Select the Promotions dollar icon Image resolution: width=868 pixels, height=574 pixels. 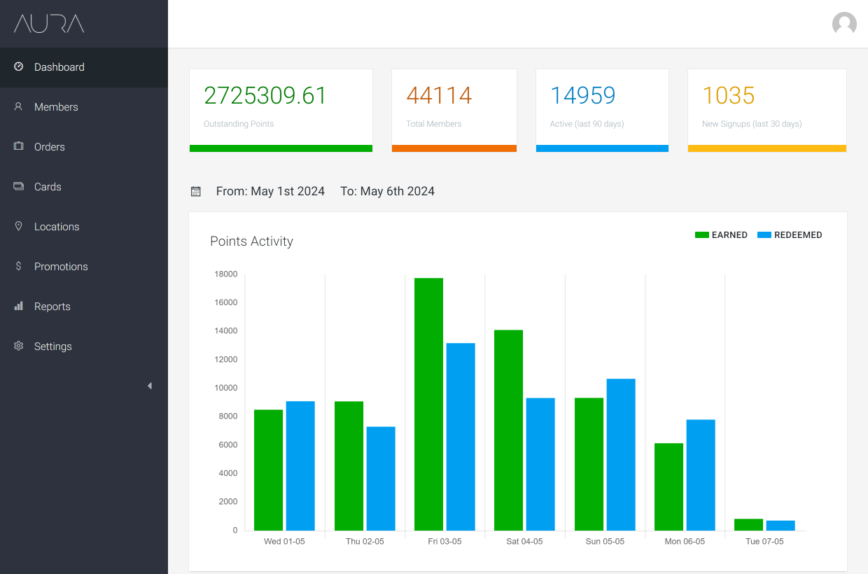19,266
